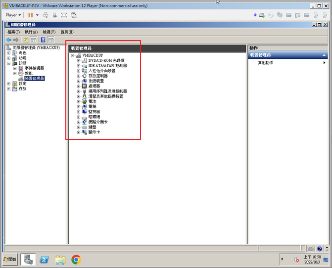This screenshot has height=268, width=332.
Task: Click the 磁碟機 disk drive icon
Action: tap(85, 117)
